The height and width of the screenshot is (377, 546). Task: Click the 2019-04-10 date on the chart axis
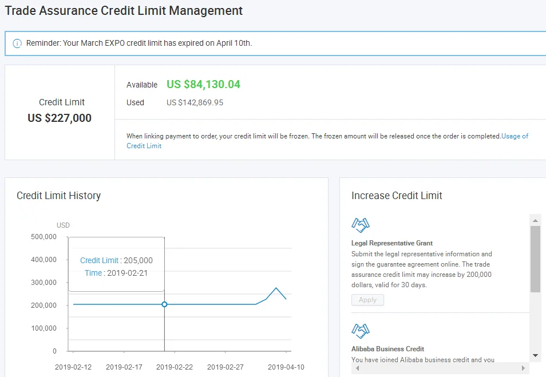286,367
